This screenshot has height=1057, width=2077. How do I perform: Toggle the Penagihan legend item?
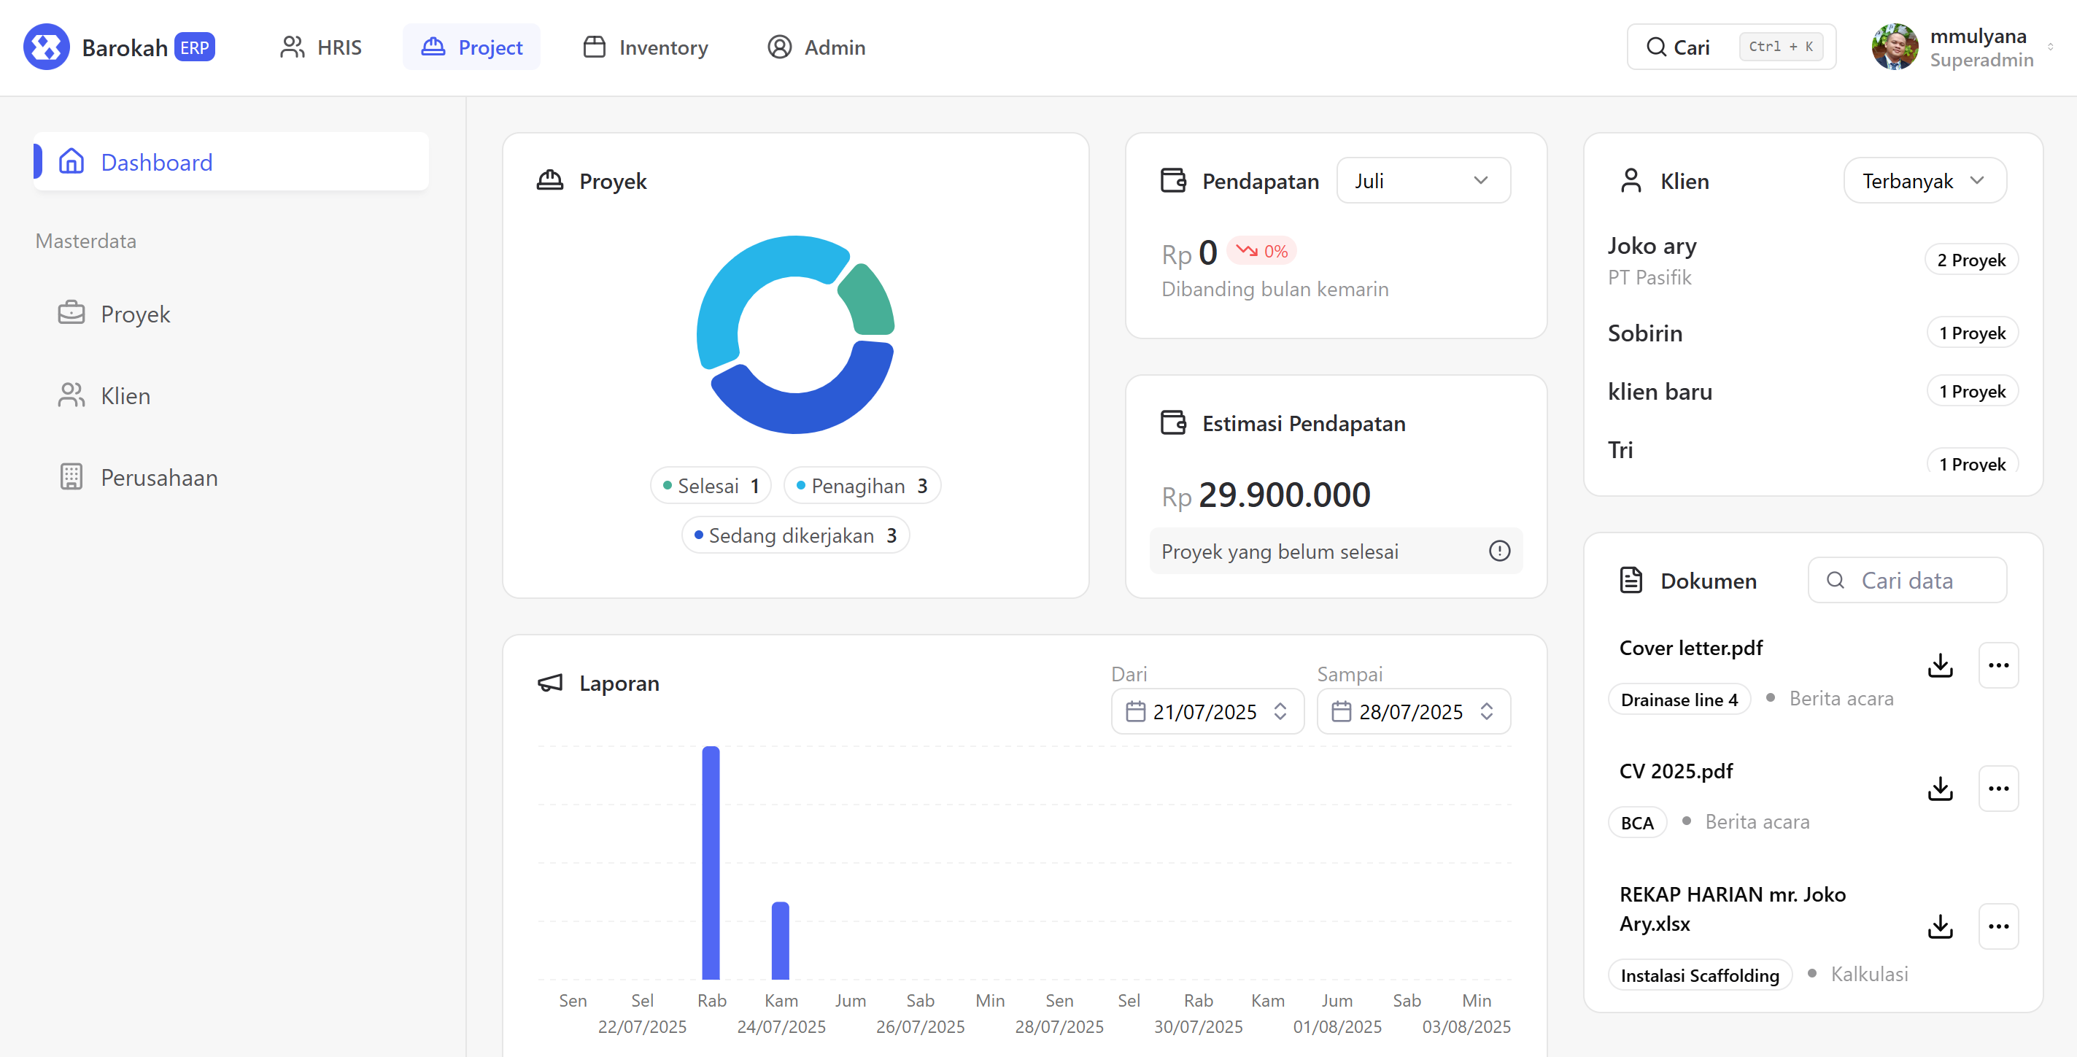[861, 485]
